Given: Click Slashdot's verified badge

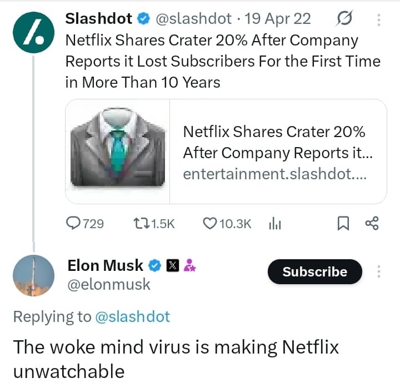Looking at the screenshot, I should click(x=143, y=19).
